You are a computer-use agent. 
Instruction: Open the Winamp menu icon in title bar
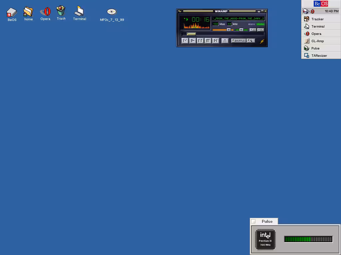tap(180, 11)
